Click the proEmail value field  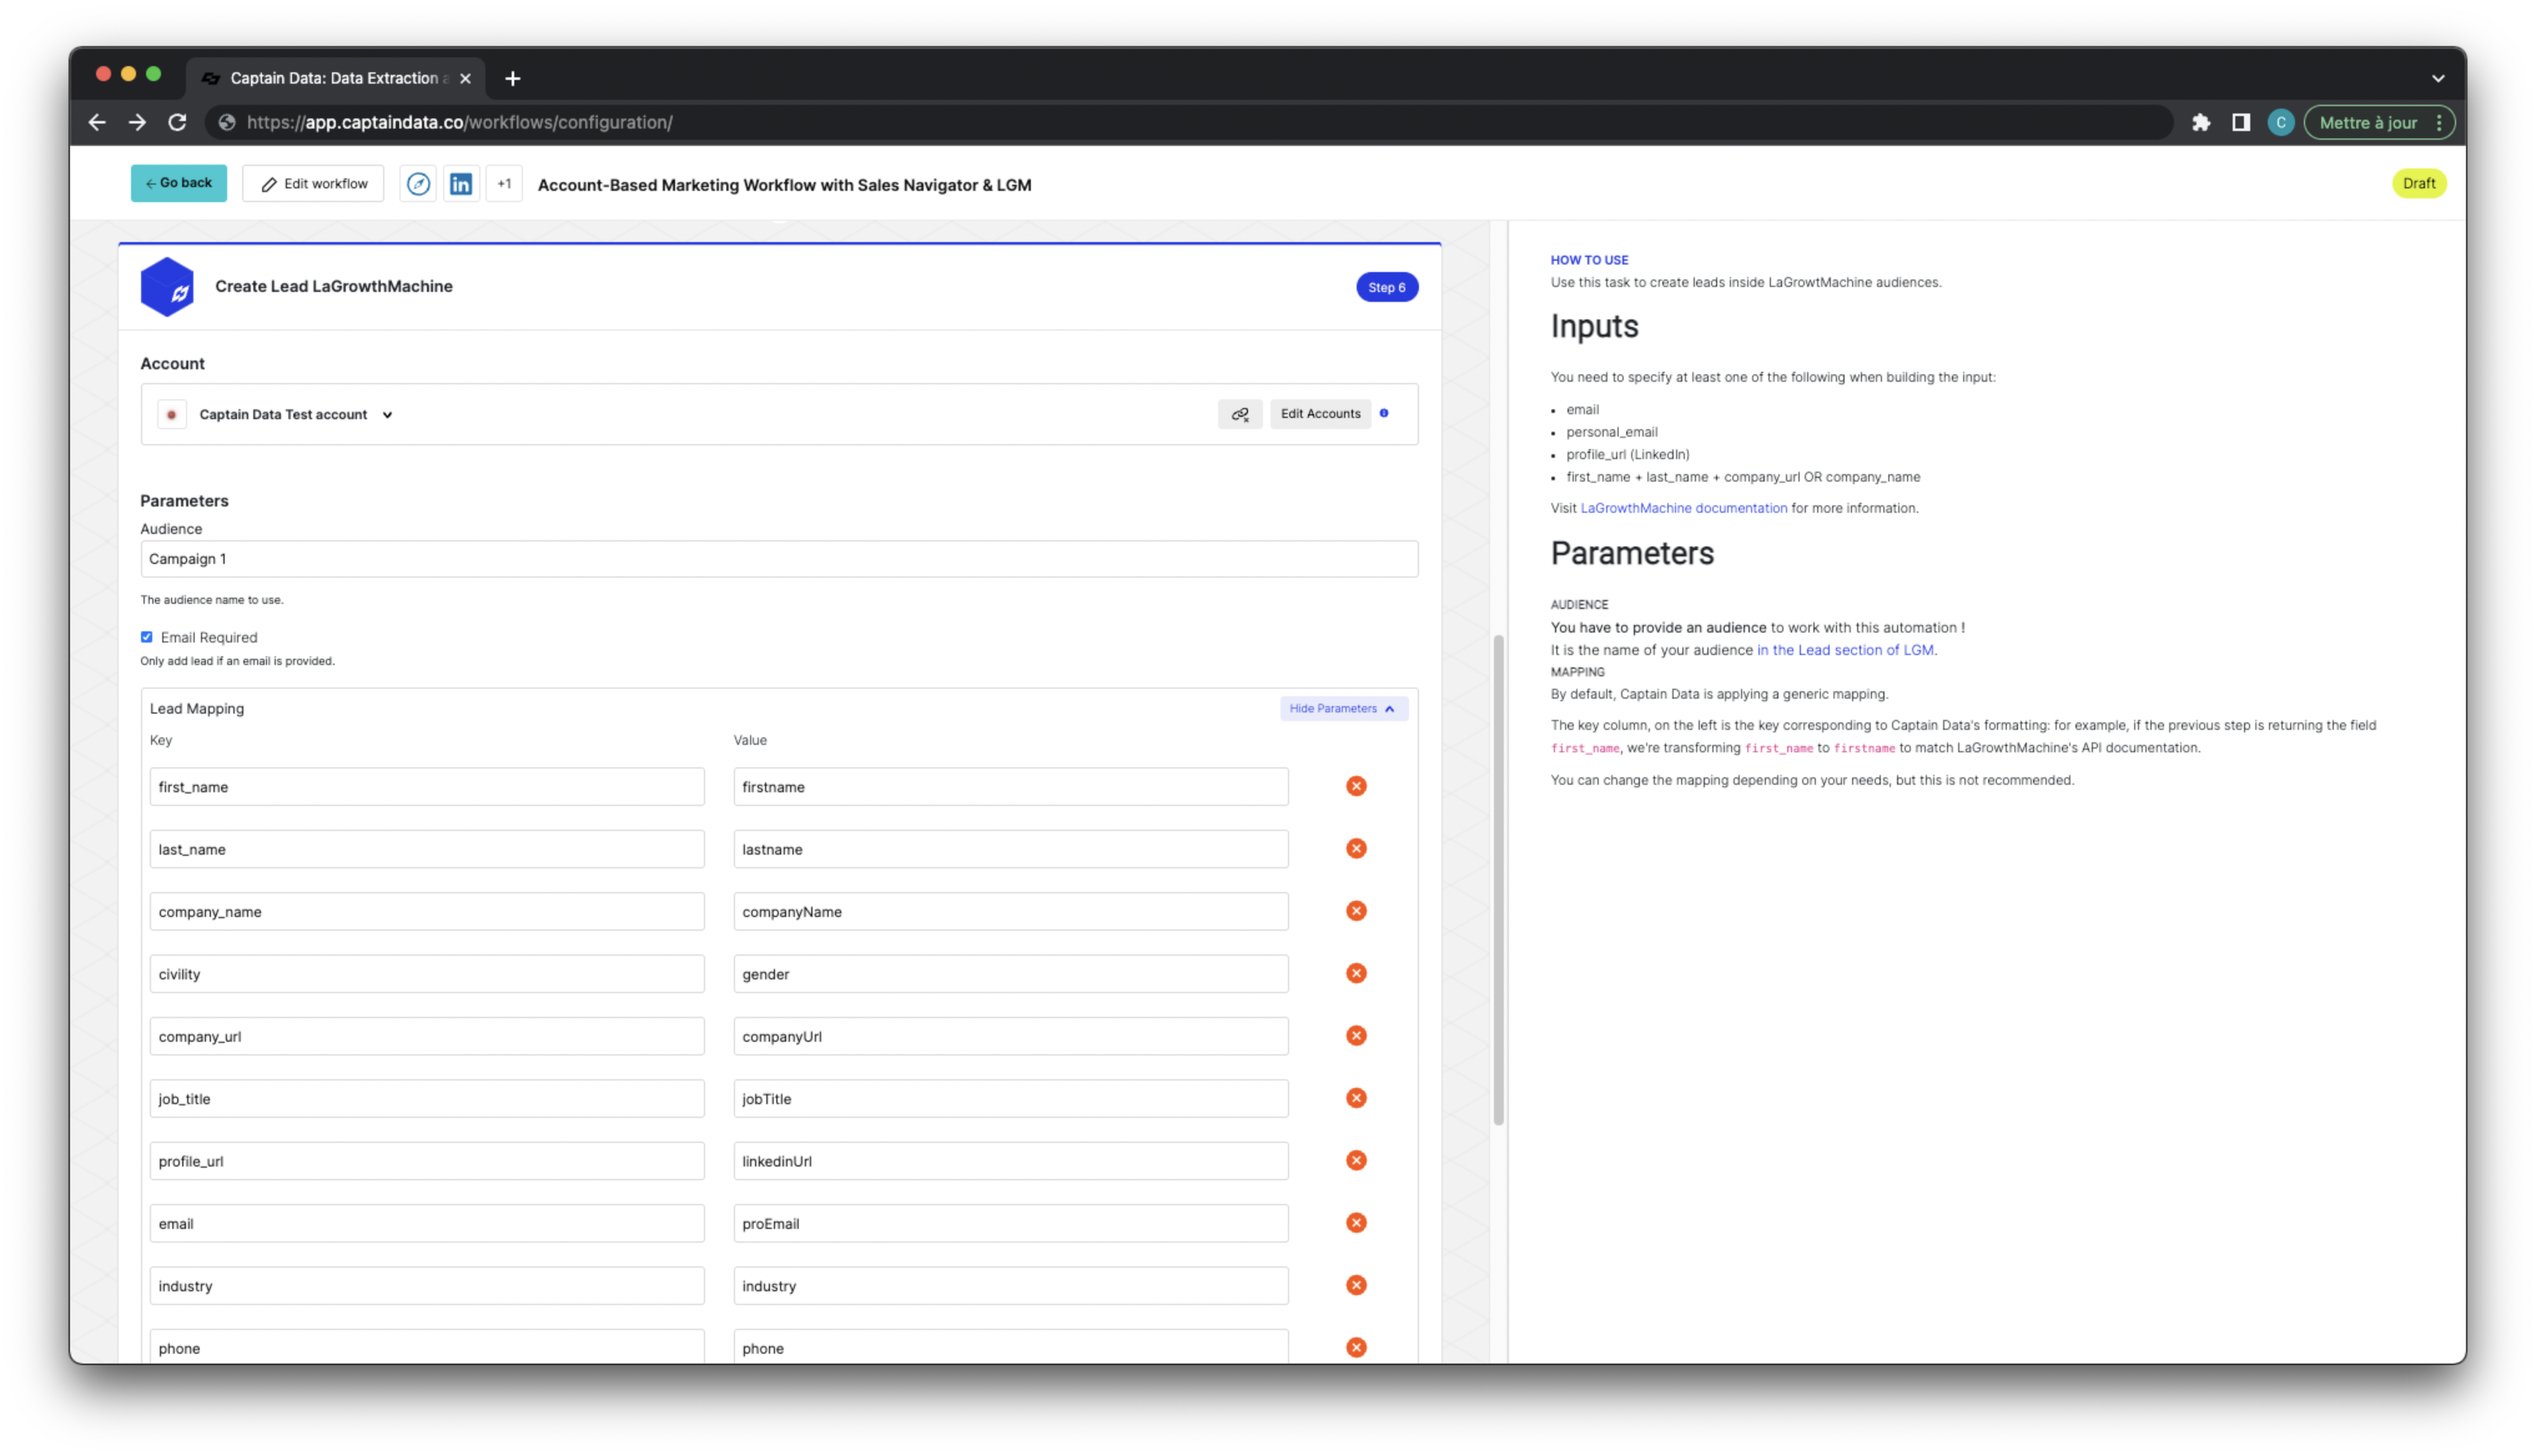point(1010,1223)
